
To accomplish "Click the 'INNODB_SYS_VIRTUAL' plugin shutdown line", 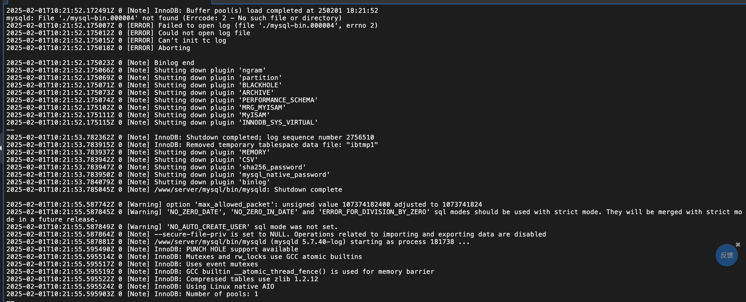I will coord(162,123).
